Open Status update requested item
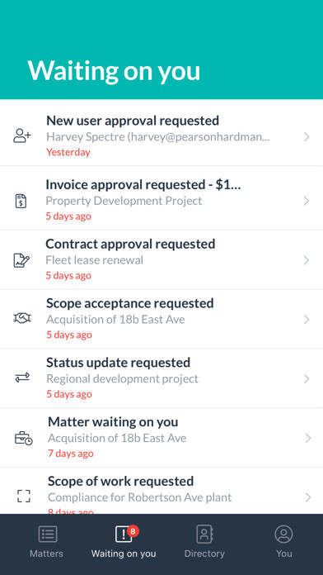The image size is (323, 575). [161, 378]
